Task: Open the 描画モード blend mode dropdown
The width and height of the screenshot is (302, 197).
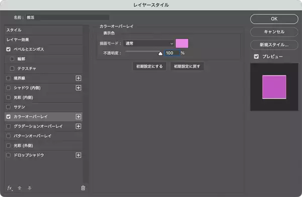Action: [149, 44]
